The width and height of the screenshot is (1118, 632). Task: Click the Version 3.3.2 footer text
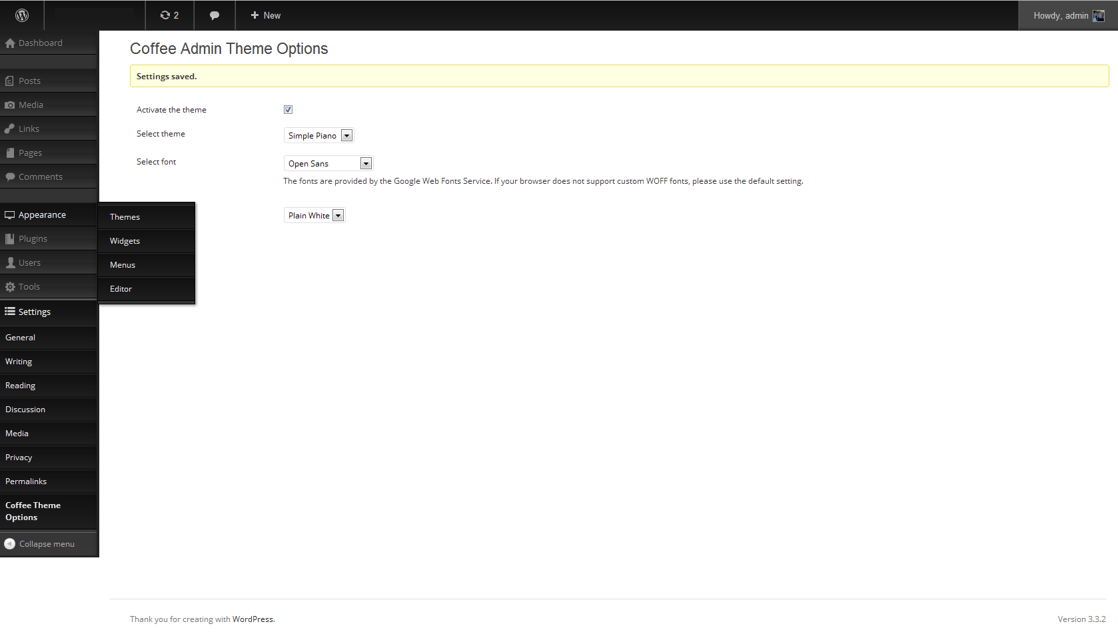tap(1082, 619)
